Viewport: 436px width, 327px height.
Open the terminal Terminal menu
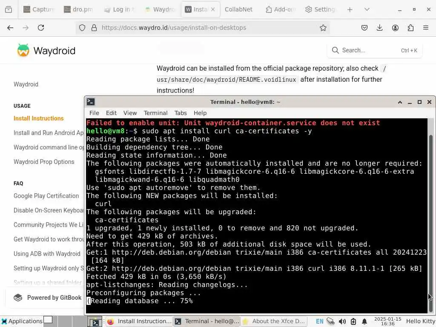pyautogui.click(x=155, y=113)
